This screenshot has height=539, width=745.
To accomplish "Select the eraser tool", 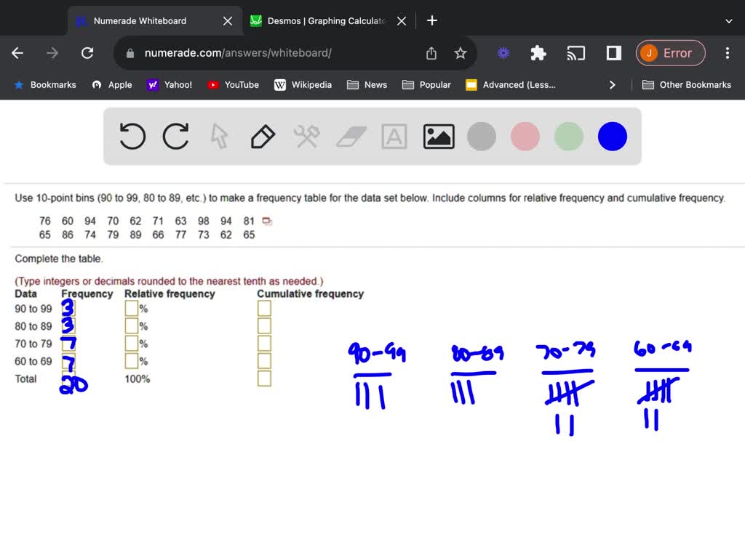I will (350, 136).
